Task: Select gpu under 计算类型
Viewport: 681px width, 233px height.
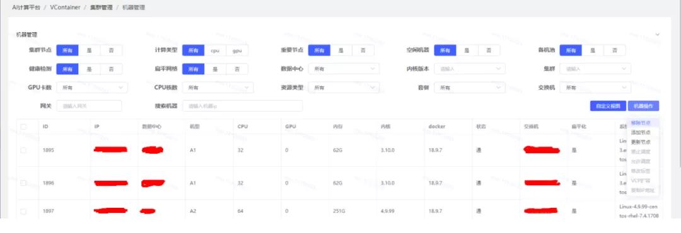Action: click(x=237, y=50)
